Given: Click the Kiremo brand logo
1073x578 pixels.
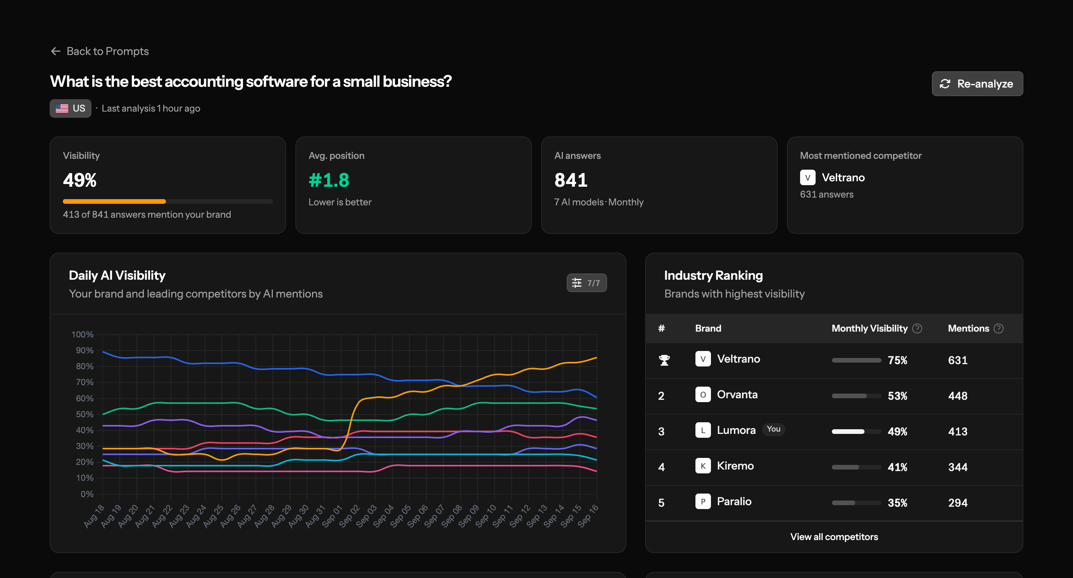Looking at the screenshot, I should (x=703, y=466).
